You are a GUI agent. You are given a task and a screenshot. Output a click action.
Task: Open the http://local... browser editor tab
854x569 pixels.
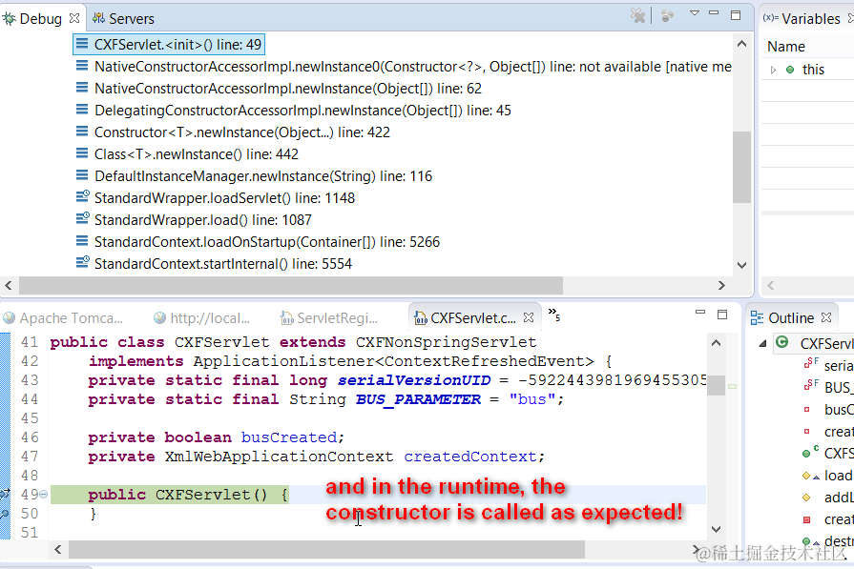(x=202, y=318)
